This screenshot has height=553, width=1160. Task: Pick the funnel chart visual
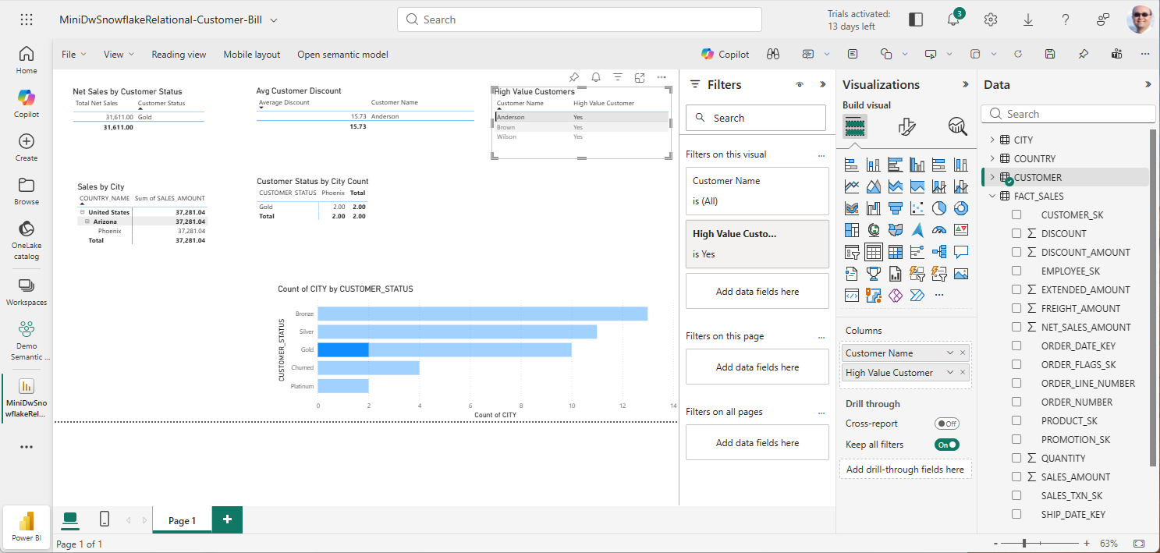click(x=896, y=208)
